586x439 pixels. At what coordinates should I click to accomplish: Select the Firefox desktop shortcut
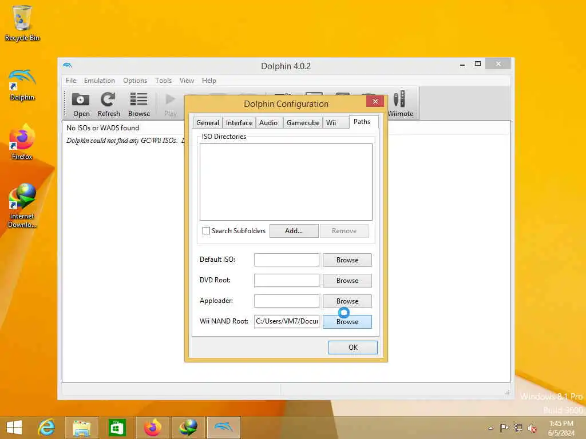(22, 142)
